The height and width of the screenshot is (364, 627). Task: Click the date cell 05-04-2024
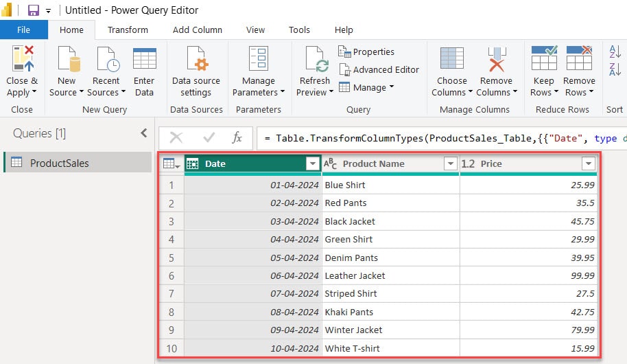coord(253,258)
